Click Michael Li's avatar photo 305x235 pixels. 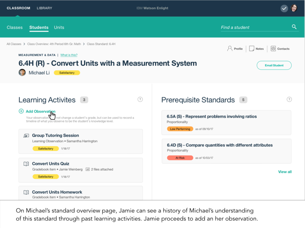pyautogui.click(x=22, y=73)
